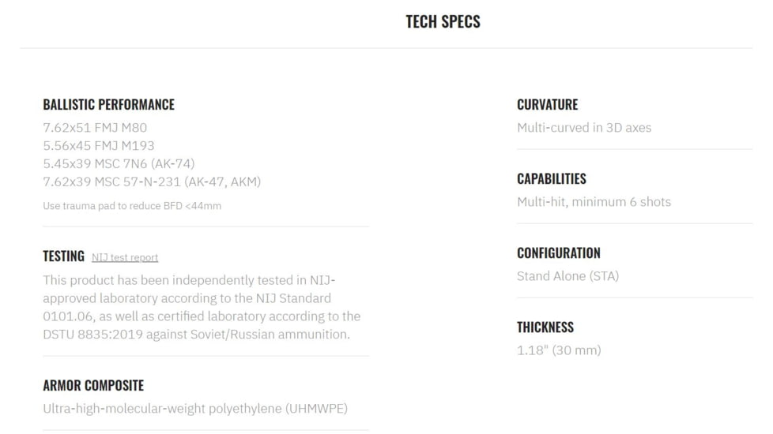This screenshot has width=773, height=434.
Task: Select the Multi-hit, minimum 6 shots text
Action: [x=594, y=201]
